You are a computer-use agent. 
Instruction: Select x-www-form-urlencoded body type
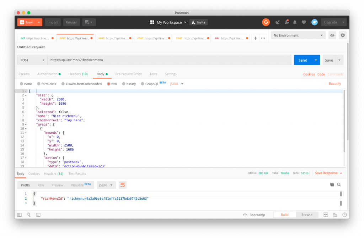(63, 84)
